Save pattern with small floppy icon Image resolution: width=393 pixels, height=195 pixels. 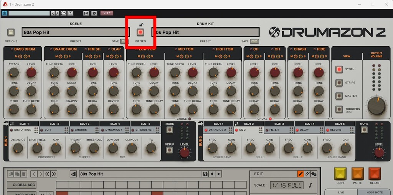coord(205,174)
